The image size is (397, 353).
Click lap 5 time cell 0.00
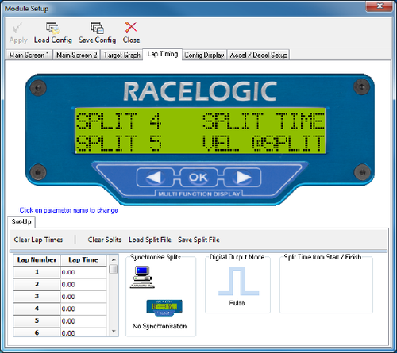83,321
